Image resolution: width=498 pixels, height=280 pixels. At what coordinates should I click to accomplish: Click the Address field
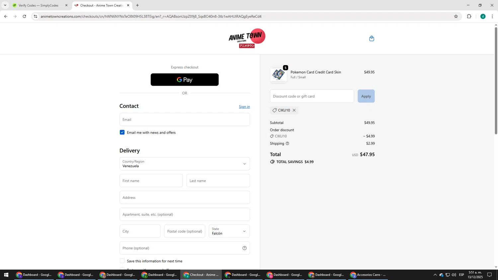pyautogui.click(x=185, y=198)
